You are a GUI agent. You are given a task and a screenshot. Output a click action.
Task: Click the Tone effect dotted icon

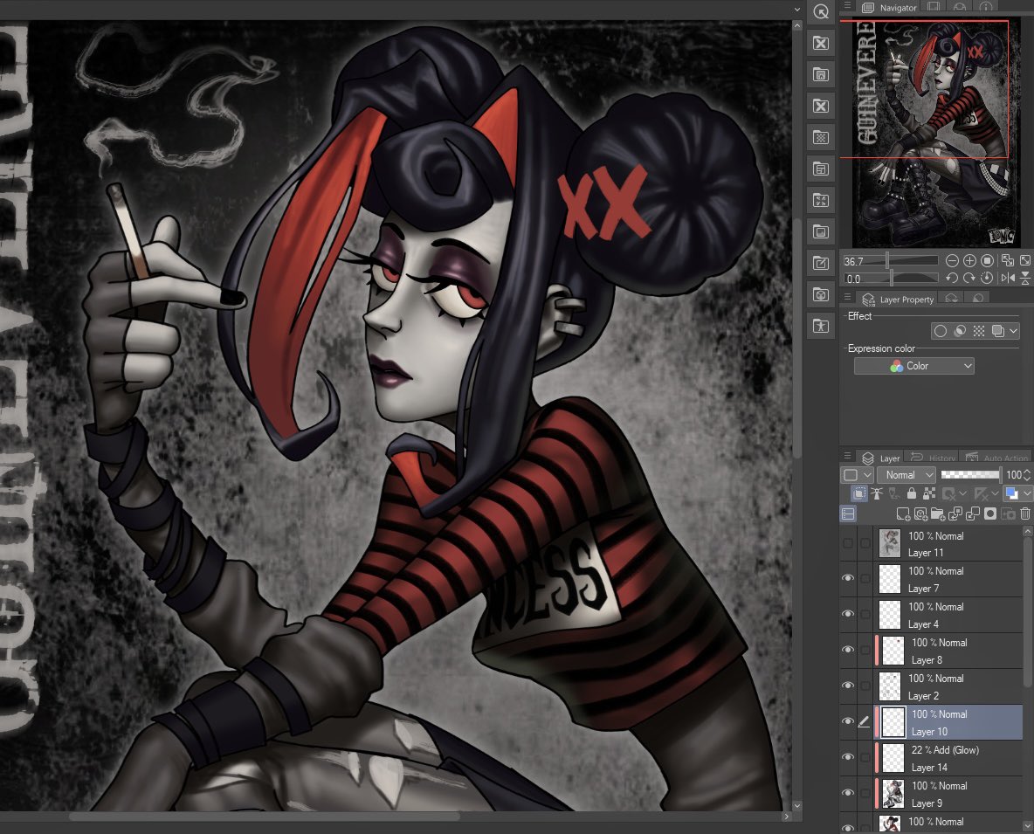coord(979,331)
